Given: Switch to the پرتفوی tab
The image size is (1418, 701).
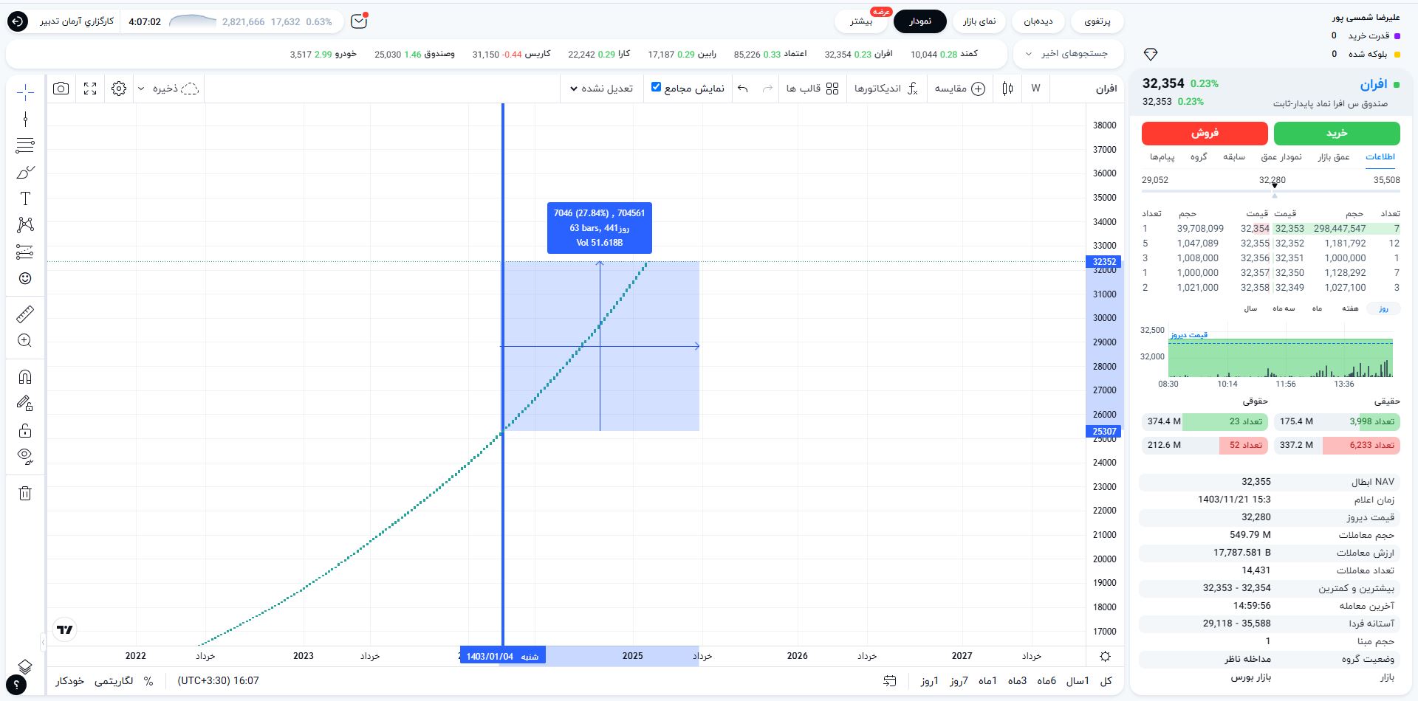Looking at the screenshot, I should (1097, 21).
